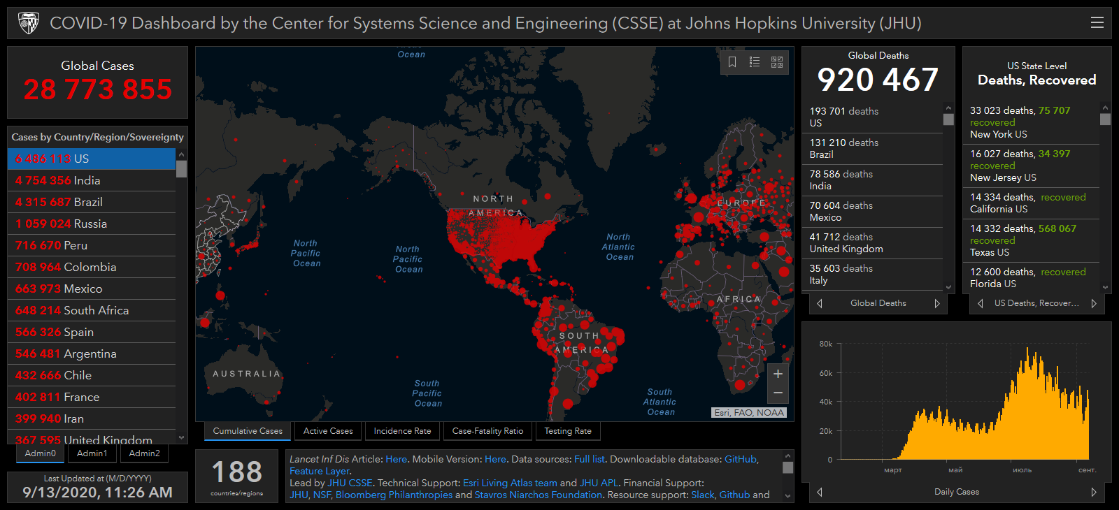
Task: Show the map legend list icon
Action: pyautogui.click(x=755, y=62)
